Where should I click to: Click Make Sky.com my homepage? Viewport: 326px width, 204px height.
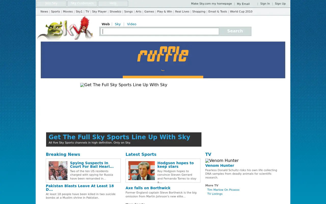click(x=211, y=4)
